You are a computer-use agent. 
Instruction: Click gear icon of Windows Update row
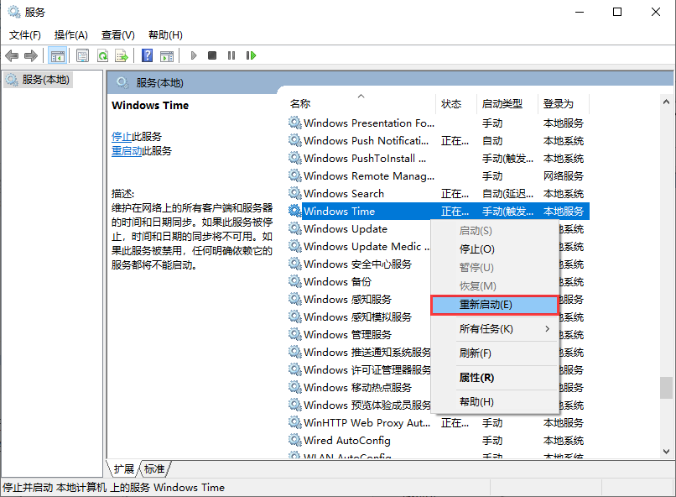point(295,228)
